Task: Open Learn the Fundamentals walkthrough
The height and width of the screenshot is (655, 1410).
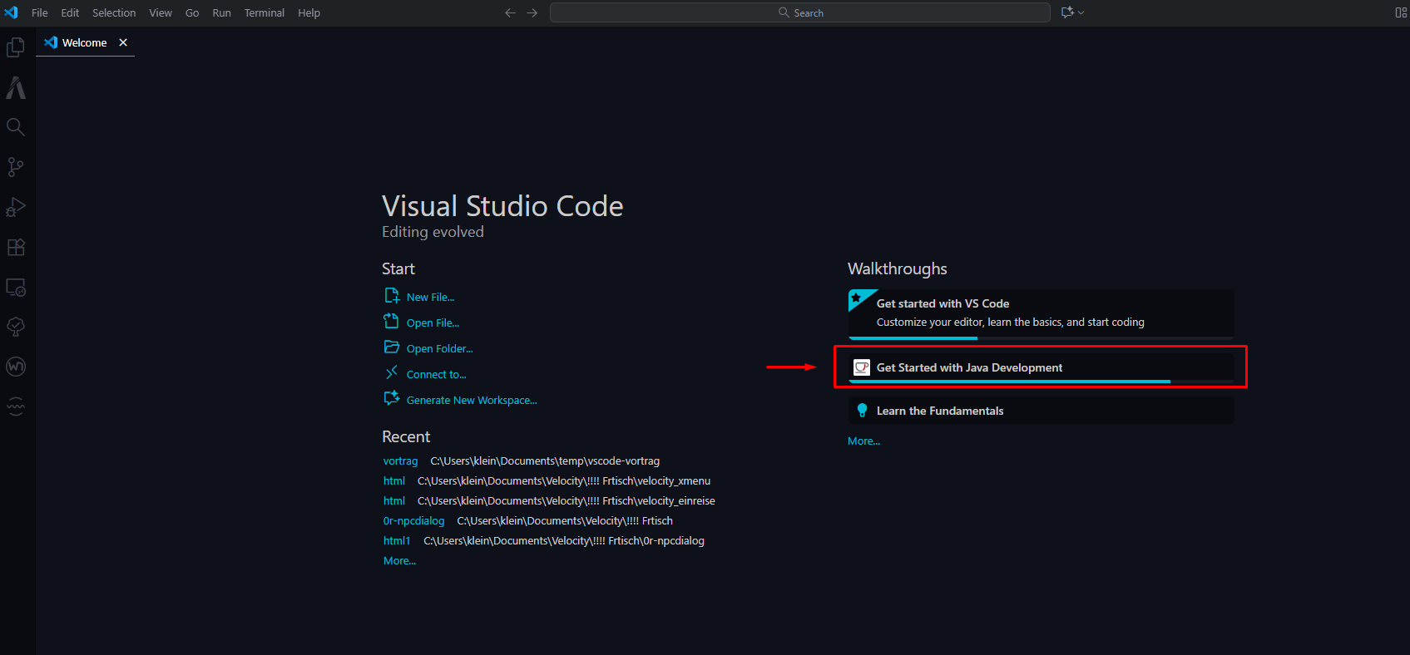Action: tap(1041, 411)
